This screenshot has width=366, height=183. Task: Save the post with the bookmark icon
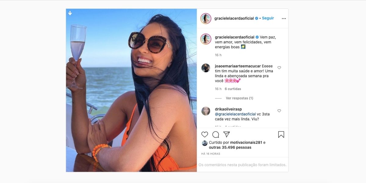(x=281, y=135)
